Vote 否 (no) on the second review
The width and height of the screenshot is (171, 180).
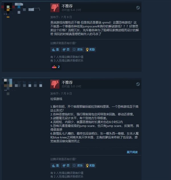click(x=66, y=165)
